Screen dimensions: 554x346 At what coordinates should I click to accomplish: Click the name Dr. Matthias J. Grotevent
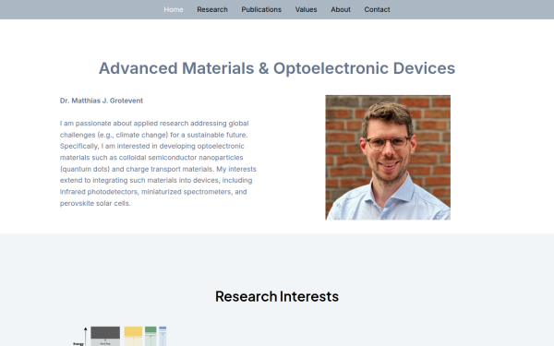point(102,101)
